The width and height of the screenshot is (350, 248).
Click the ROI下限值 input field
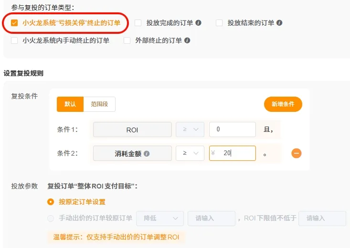322,218
